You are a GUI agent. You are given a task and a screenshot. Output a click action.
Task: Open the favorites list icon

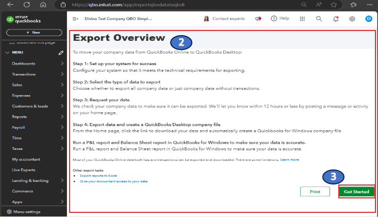click(353, 5)
